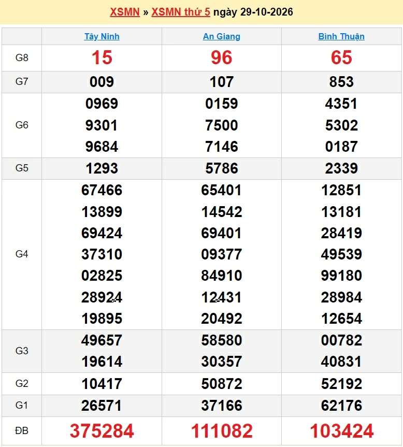Image resolution: width=403 pixels, height=447 pixels.
Task: Click Bình Thuận special prize 103424
Action: 341,431
